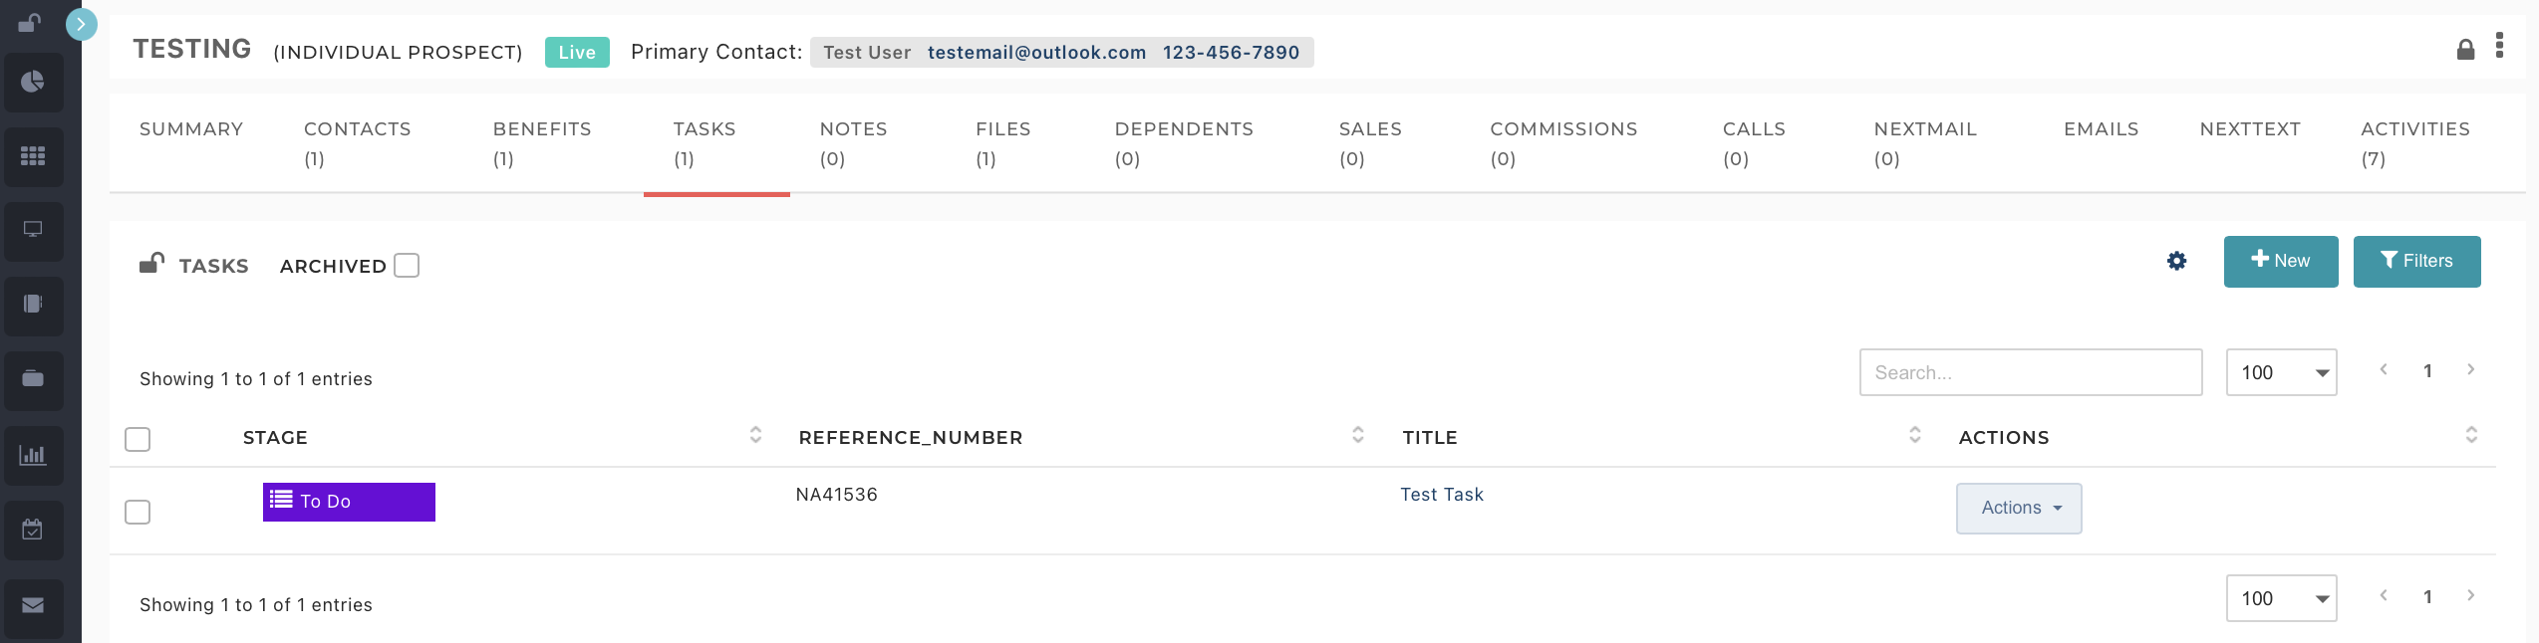Toggle the Archived checkbox
Screen dimensions: 2539x643
pyautogui.click(x=407, y=266)
